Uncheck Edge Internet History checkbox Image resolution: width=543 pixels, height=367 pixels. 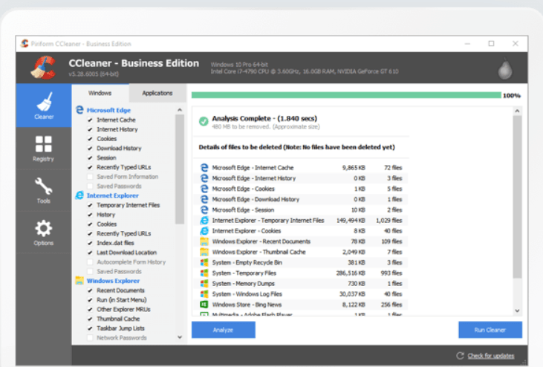[x=90, y=129]
